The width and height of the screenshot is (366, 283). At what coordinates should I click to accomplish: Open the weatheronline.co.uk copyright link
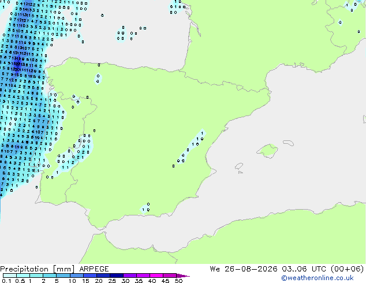tap(318, 278)
